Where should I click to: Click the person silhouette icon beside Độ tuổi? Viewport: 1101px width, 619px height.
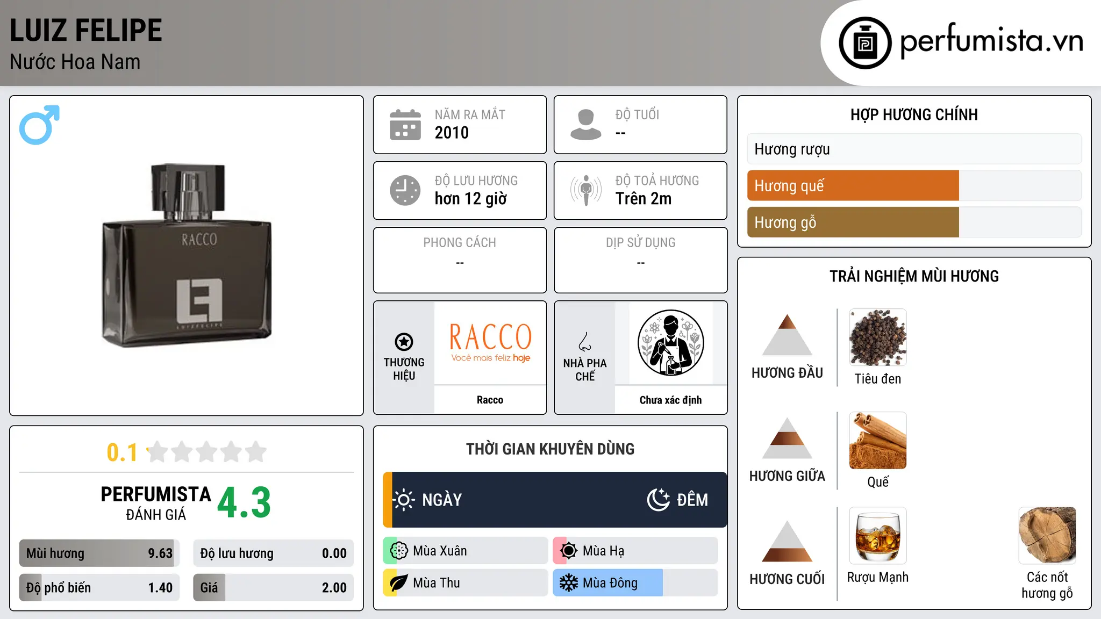coord(585,125)
